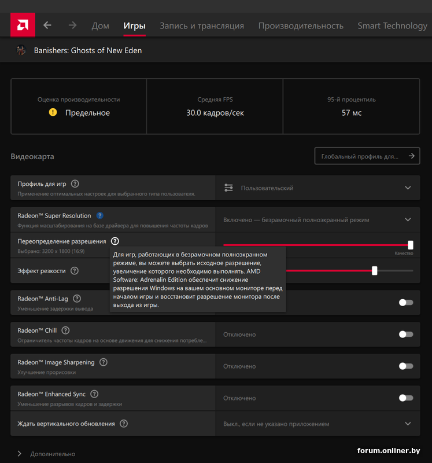Click the forward navigation arrow

tap(72, 25)
